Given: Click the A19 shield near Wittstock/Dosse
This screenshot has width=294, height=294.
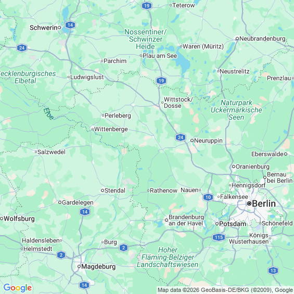Looking at the screenshot, I should (x=161, y=81).
